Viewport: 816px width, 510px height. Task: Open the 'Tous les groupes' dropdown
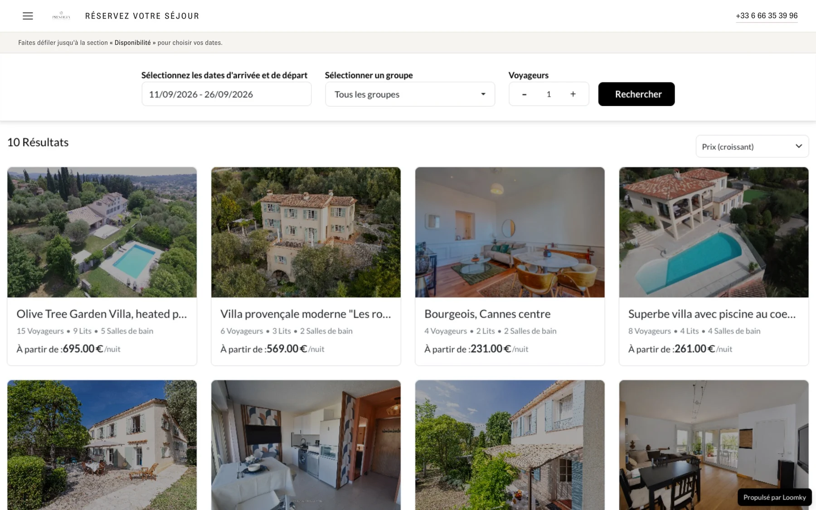point(410,94)
